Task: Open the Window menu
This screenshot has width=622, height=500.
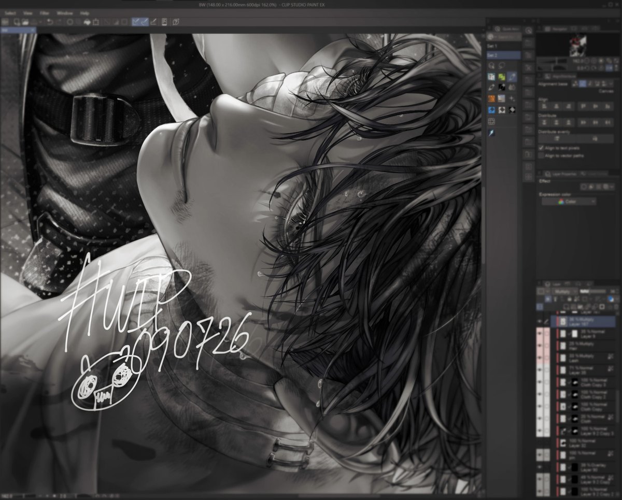Action: tap(65, 12)
